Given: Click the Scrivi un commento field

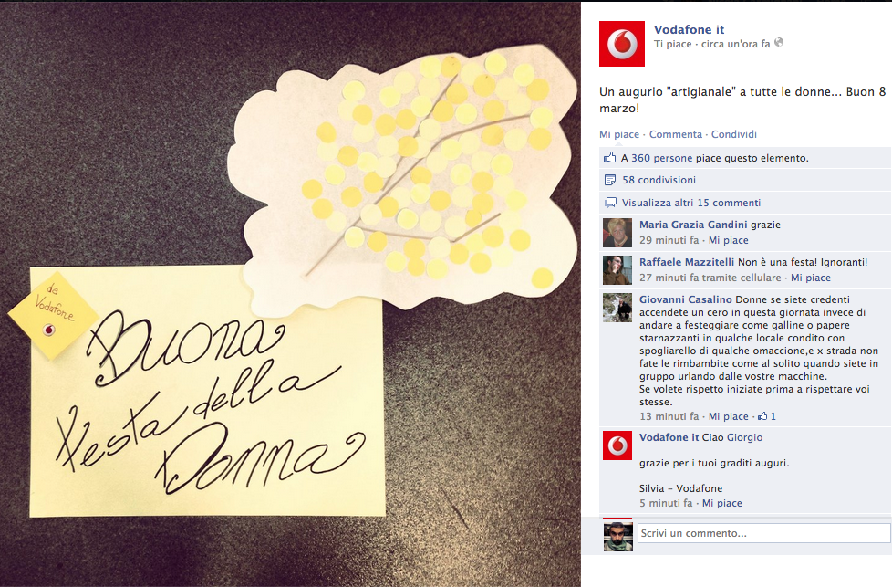Looking at the screenshot, I should tap(764, 533).
